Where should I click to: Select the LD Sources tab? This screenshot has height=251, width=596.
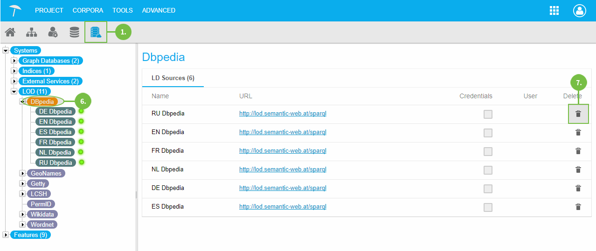(173, 78)
